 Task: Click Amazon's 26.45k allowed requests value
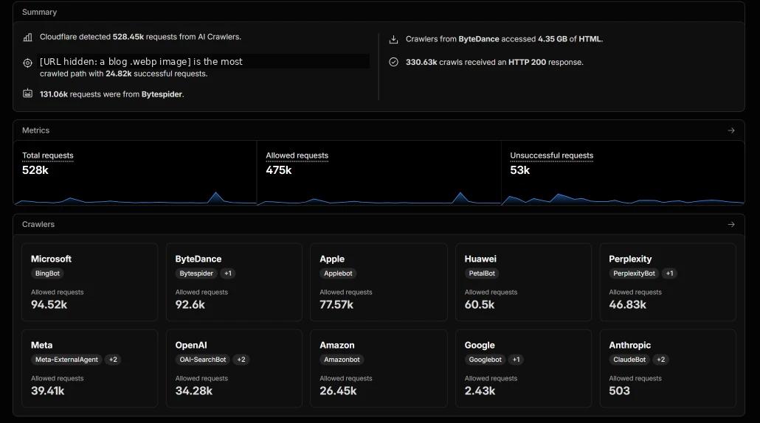point(338,391)
